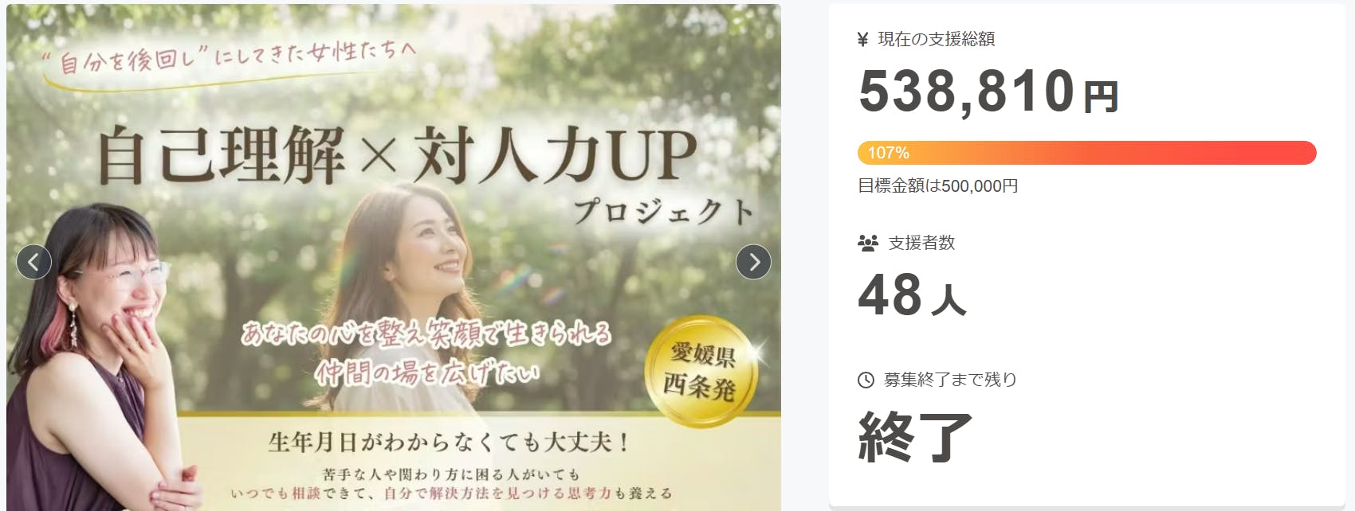
Task: Click the 仲間の場を広げたい pink text
Action: [426, 372]
